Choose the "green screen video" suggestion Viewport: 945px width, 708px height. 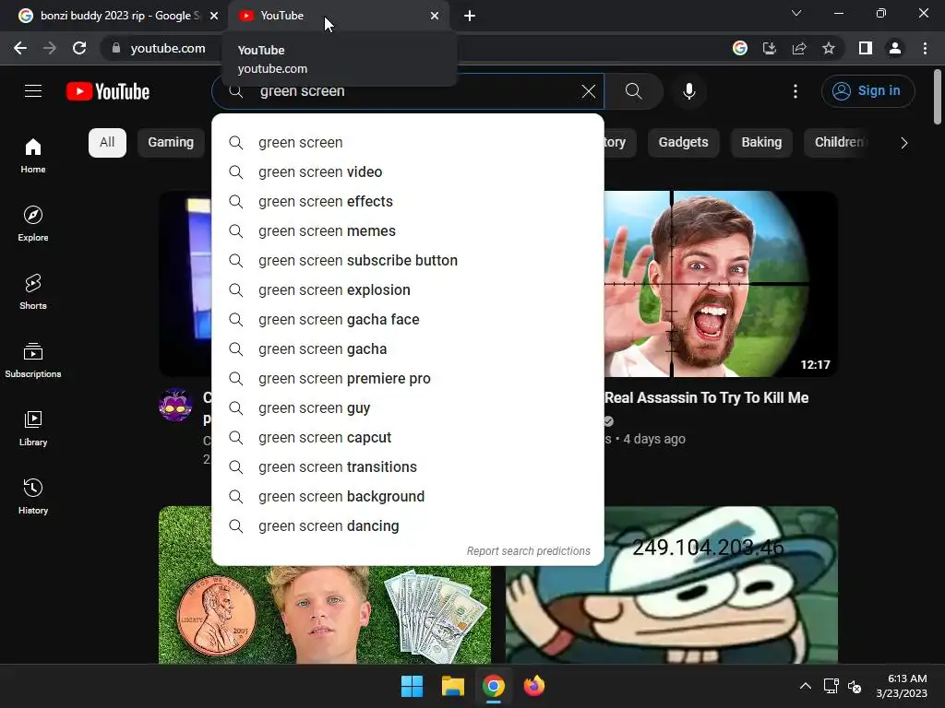pos(407,172)
